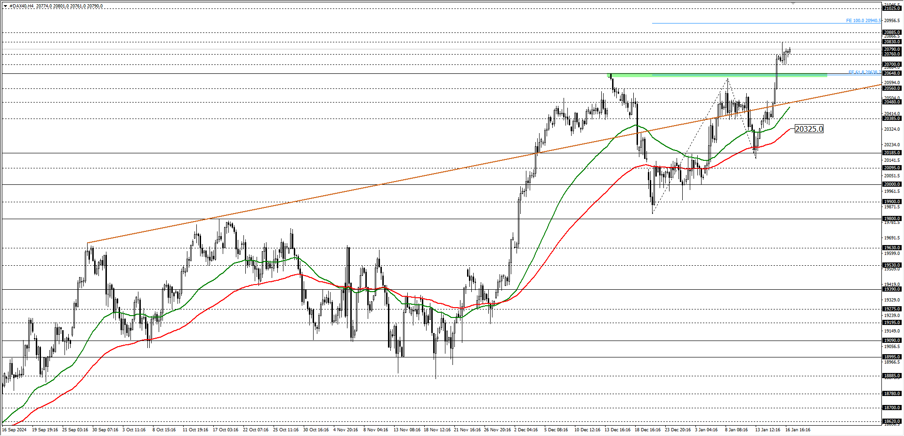Screen dimensions: 904x436
Task: Click the 20760.0 price level tag
Action: tap(892, 54)
